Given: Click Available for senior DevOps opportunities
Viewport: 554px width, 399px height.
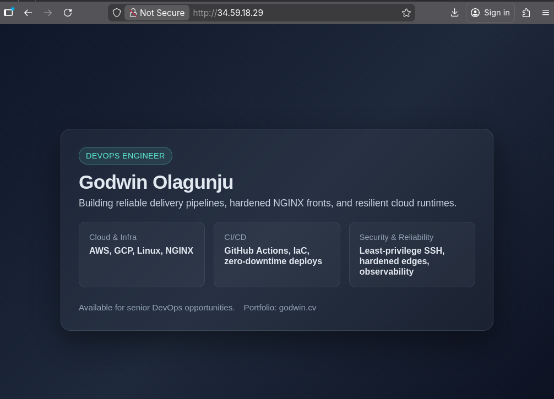Looking at the screenshot, I should 156,308.
